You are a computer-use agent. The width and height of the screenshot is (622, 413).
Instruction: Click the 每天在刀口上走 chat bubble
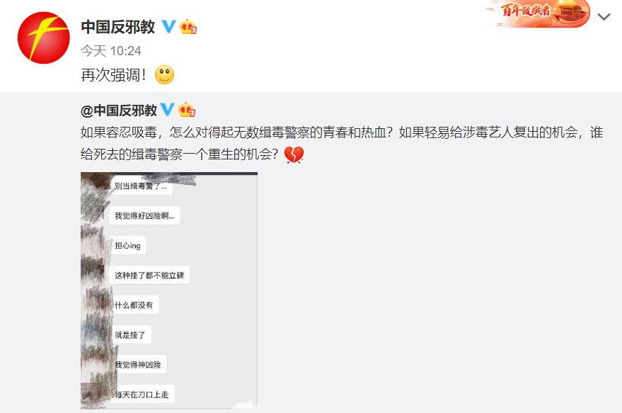pos(142,395)
